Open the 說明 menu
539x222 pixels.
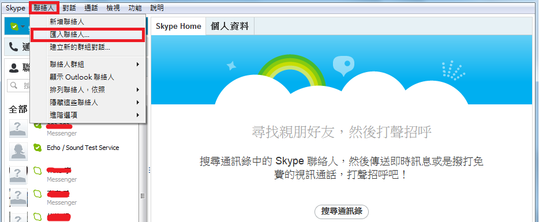pyautogui.click(x=157, y=8)
